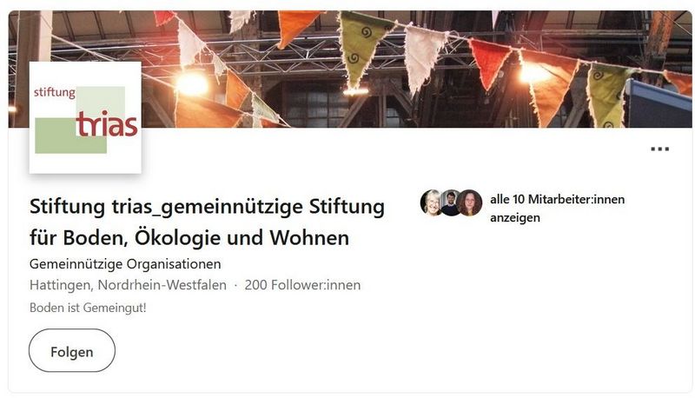Click the bright spotlight in the banner photo

[192, 83]
